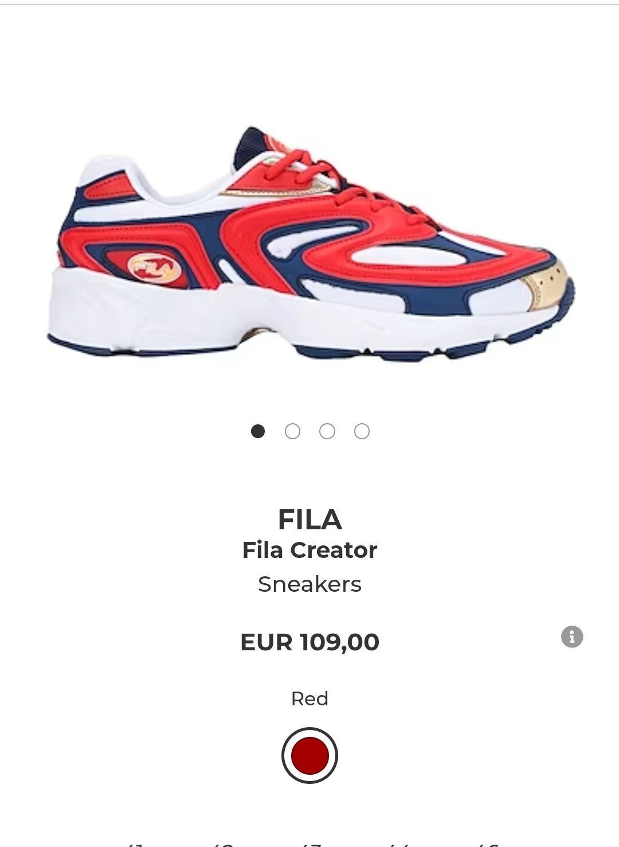
Task: Open the FILA brand link
Action: click(309, 520)
